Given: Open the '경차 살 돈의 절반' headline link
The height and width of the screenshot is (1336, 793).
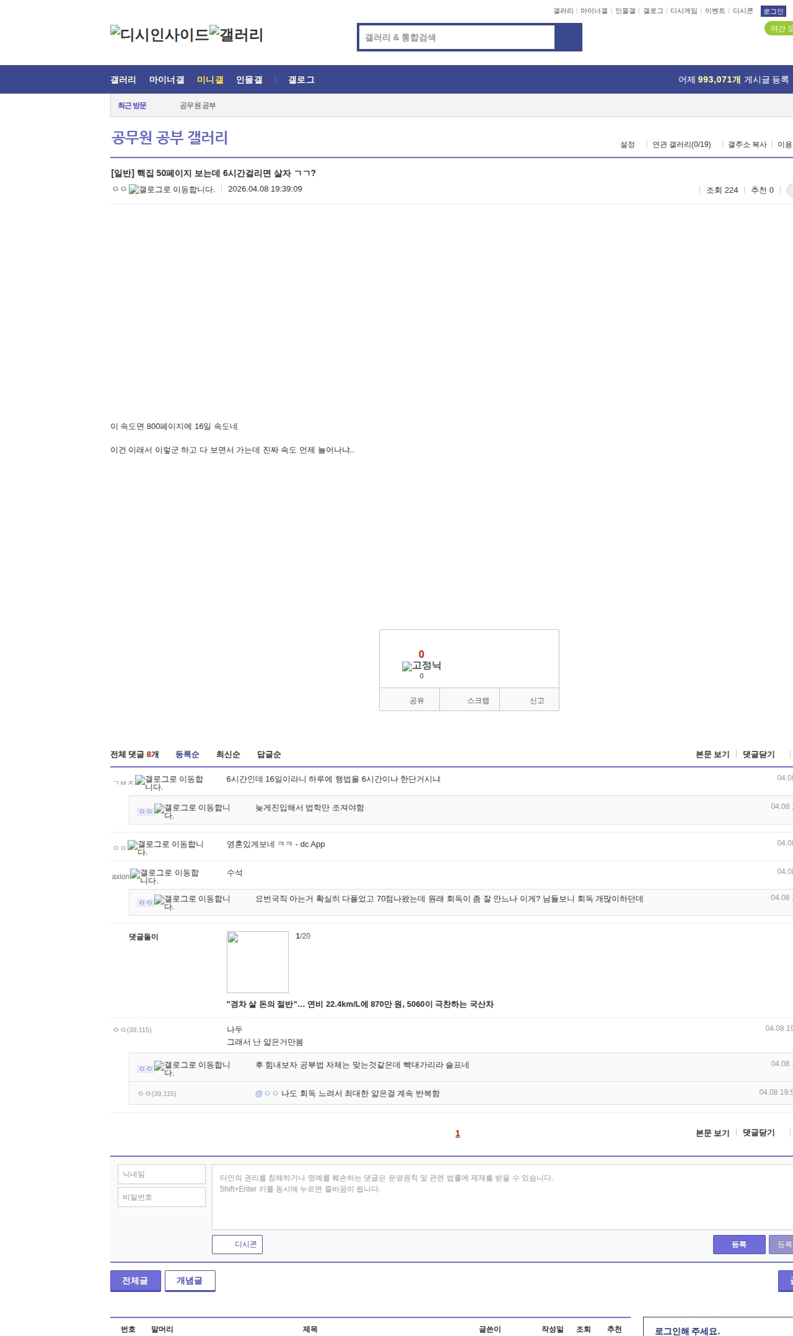Looking at the screenshot, I should point(360,1004).
